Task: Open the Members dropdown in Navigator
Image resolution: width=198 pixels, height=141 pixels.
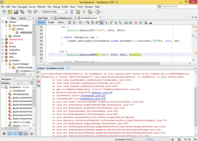Action: tap(10, 83)
